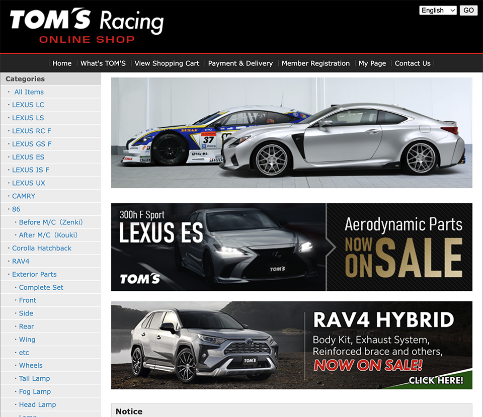
Task: Open the Fog Lamp subcategory
Action: 35,391
